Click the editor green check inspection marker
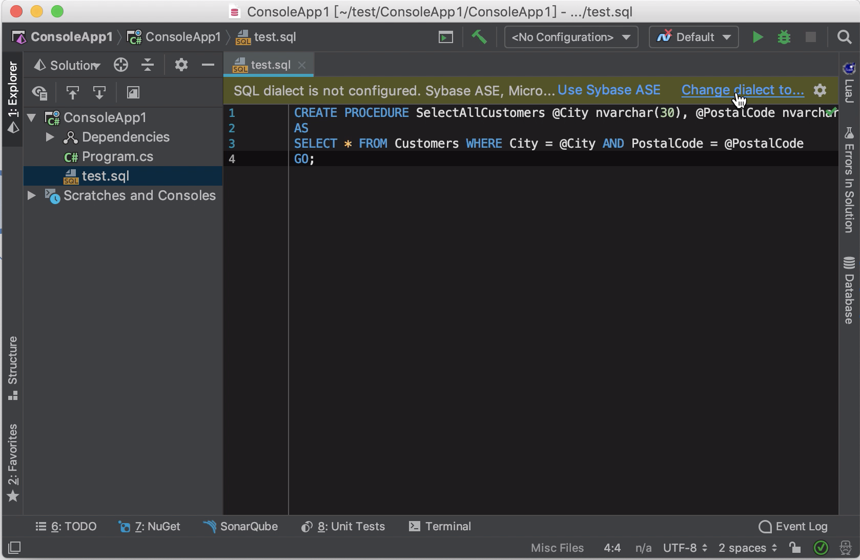Viewport: 860px width, 560px height. coord(831,111)
